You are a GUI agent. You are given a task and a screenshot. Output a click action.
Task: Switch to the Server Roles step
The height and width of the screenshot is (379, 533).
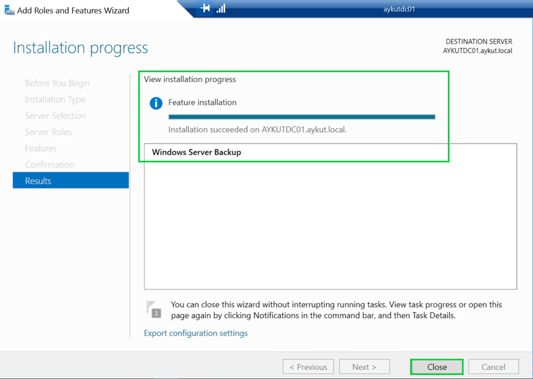pos(48,132)
